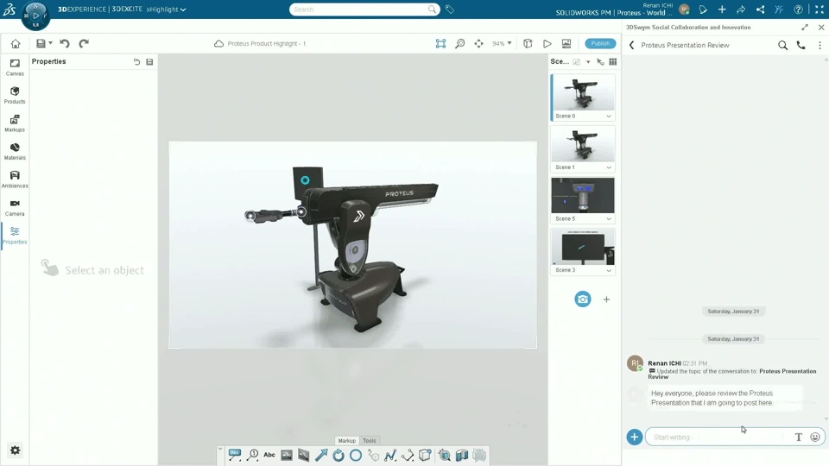Select the Scene 5 thumbnail
This screenshot has width=829, height=466.
(583, 195)
